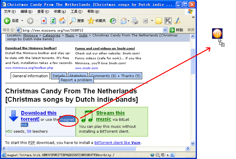Click the Categories breadcrumb link
Image resolution: width=236 pixels, height=159 pixels.
coord(51,35)
